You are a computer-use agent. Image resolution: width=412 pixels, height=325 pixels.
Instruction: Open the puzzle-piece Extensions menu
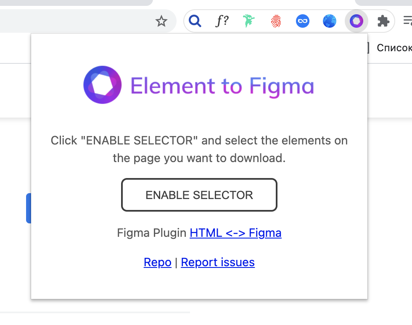click(383, 21)
